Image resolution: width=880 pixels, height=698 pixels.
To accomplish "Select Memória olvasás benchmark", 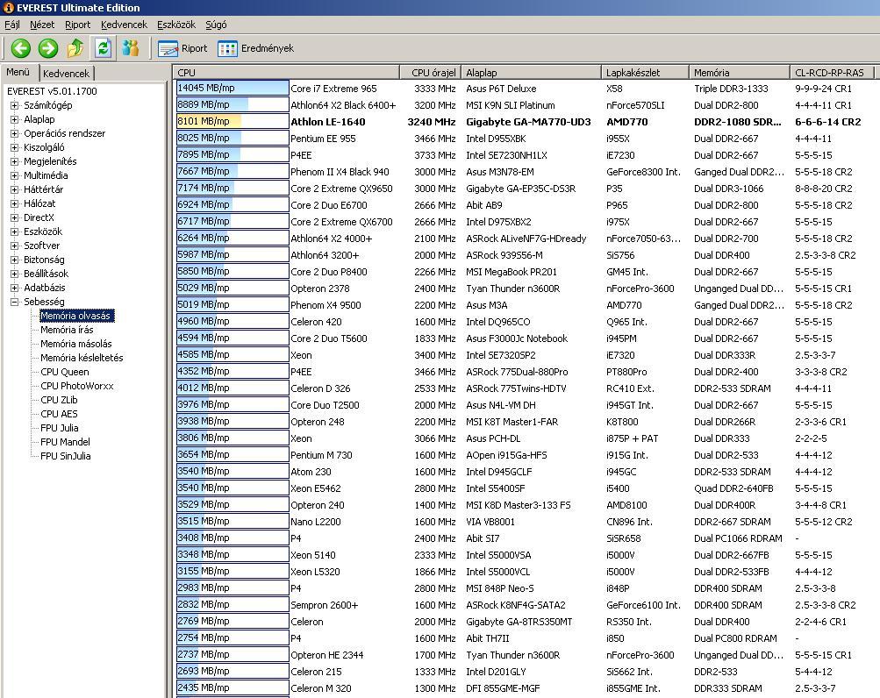I will pyautogui.click(x=75, y=316).
